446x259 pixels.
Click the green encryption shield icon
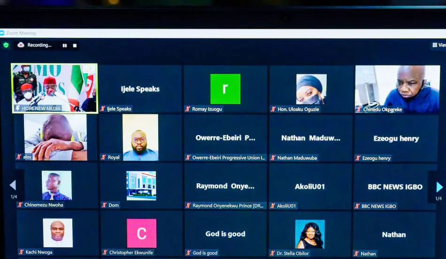[x=6, y=45]
